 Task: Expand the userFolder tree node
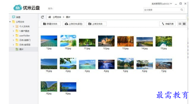point(13,36)
